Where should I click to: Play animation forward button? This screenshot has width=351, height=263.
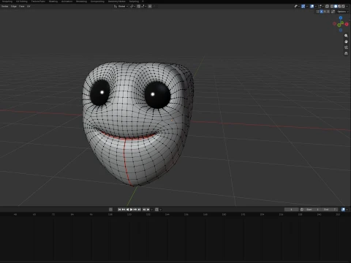tap(131, 210)
